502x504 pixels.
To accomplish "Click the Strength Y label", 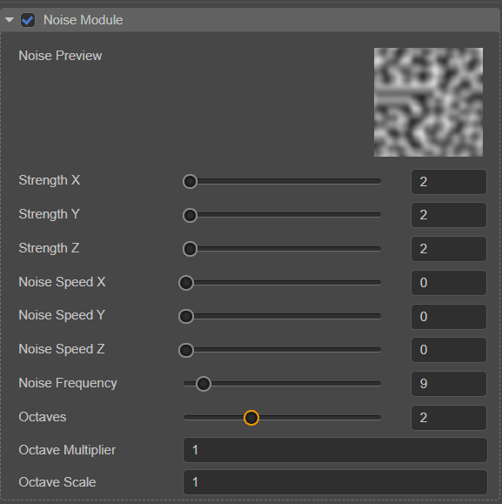I will click(x=49, y=214).
